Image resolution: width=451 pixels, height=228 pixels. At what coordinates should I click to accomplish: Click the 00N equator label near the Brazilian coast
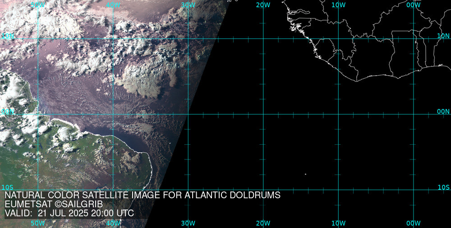[8, 112]
